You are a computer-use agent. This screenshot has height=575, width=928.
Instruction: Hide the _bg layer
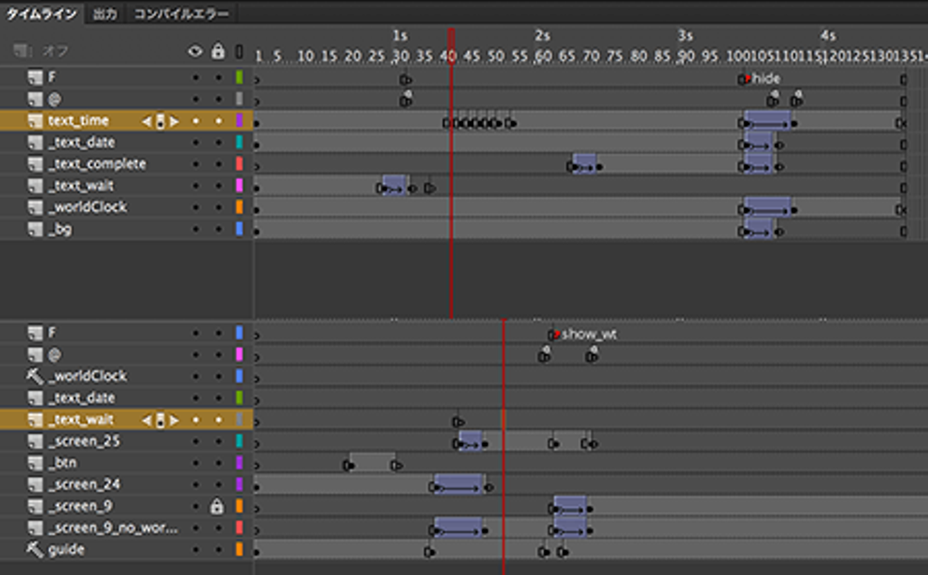196,229
